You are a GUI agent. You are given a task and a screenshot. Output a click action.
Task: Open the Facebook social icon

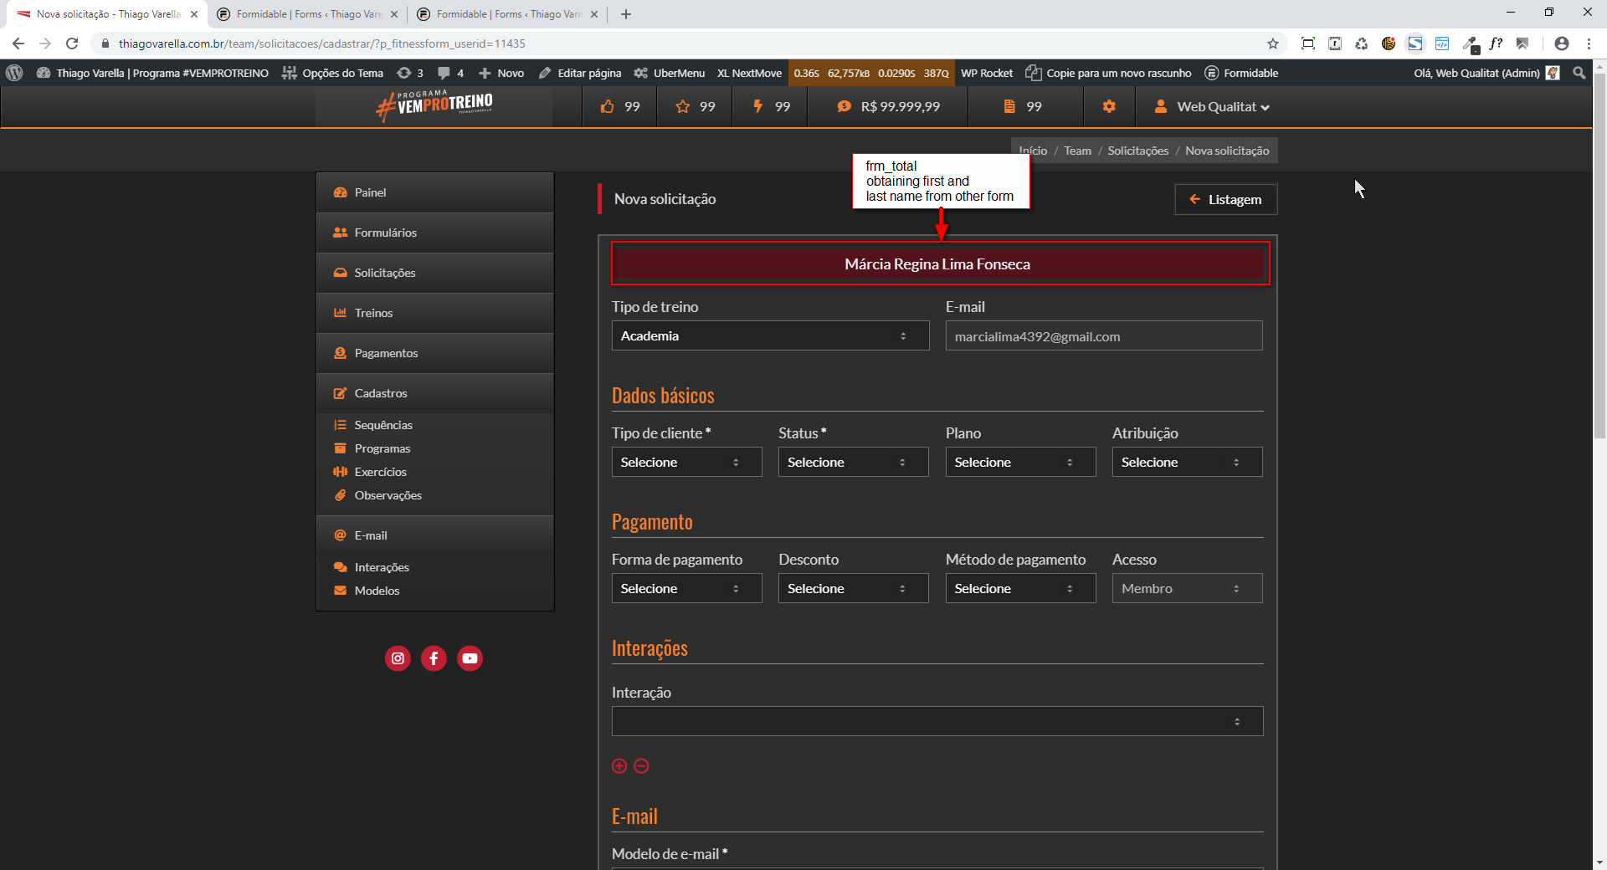click(x=434, y=658)
